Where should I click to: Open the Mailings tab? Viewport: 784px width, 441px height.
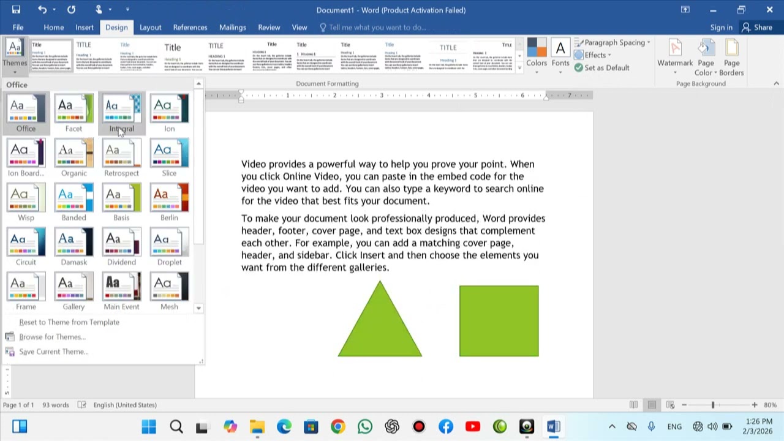click(x=232, y=27)
